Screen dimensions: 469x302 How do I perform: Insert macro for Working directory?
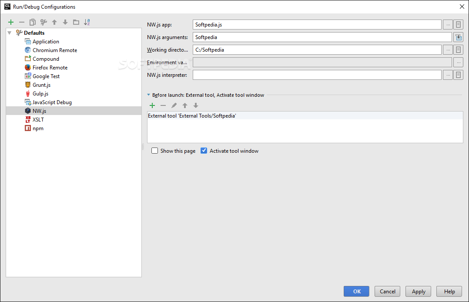tap(458, 50)
